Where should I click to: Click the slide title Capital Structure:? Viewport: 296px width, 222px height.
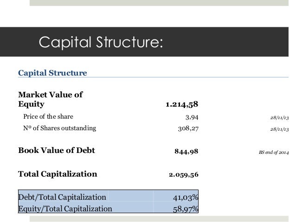101,43
